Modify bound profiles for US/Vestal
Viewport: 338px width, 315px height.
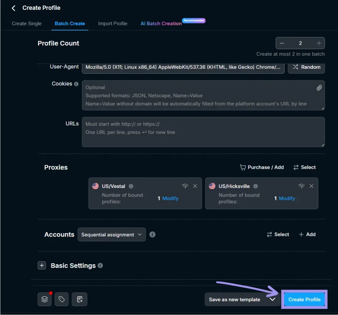click(x=170, y=198)
